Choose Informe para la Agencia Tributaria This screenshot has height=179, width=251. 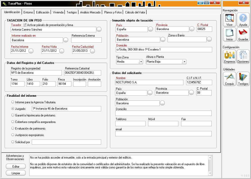[x=13, y=102]
